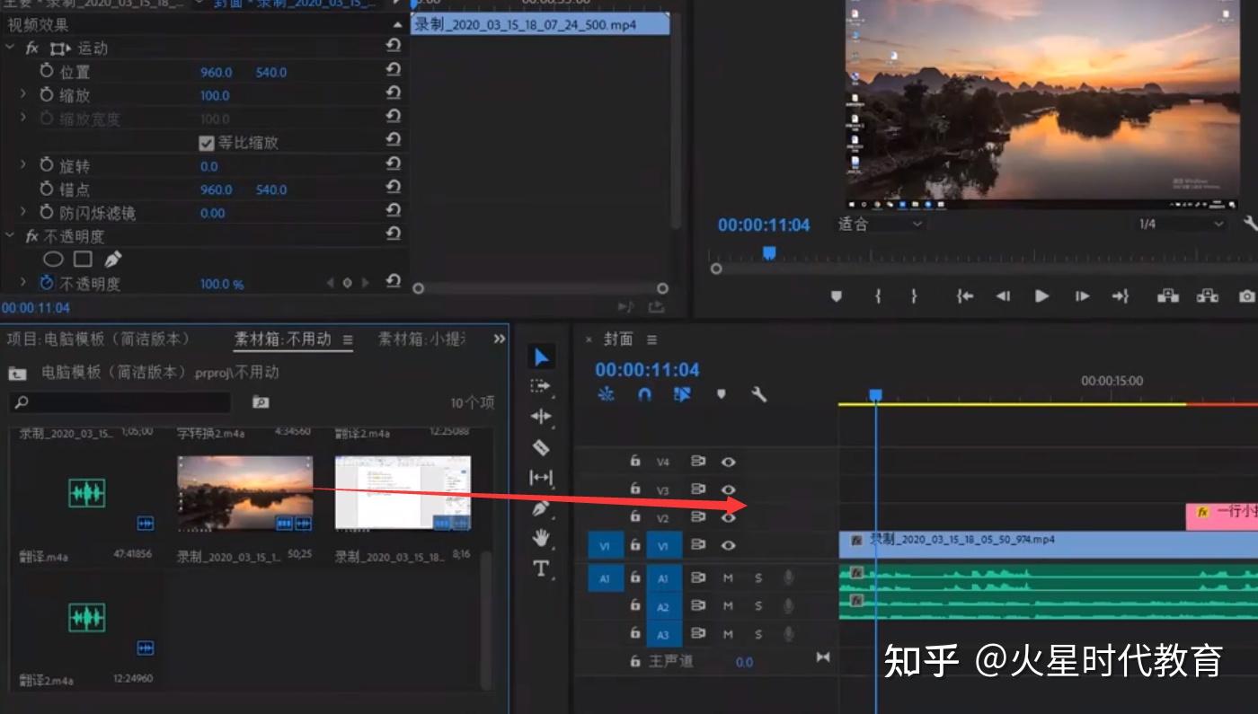Reset the 位置 parameter with its reset arrow

point(393,72)
